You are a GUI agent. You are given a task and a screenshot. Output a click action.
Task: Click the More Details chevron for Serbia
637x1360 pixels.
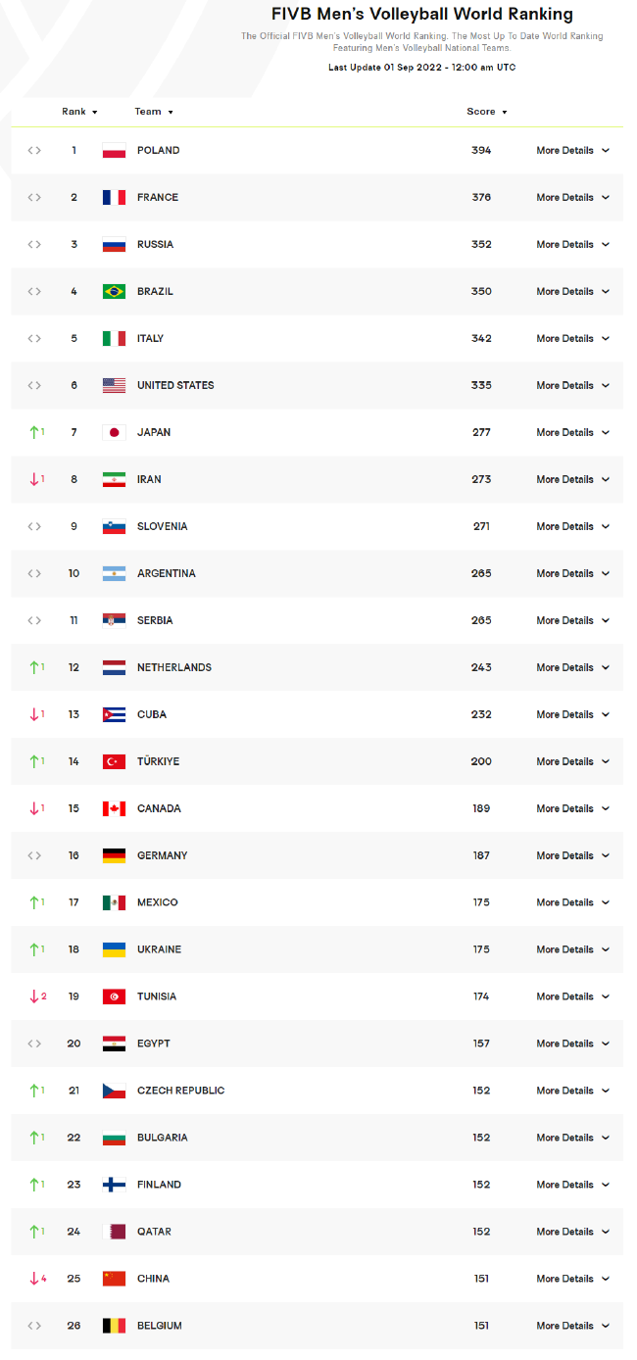606,621
